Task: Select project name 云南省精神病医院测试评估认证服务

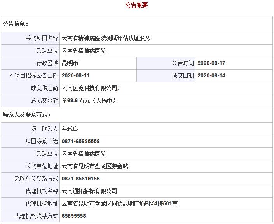Action: point(106,38)
